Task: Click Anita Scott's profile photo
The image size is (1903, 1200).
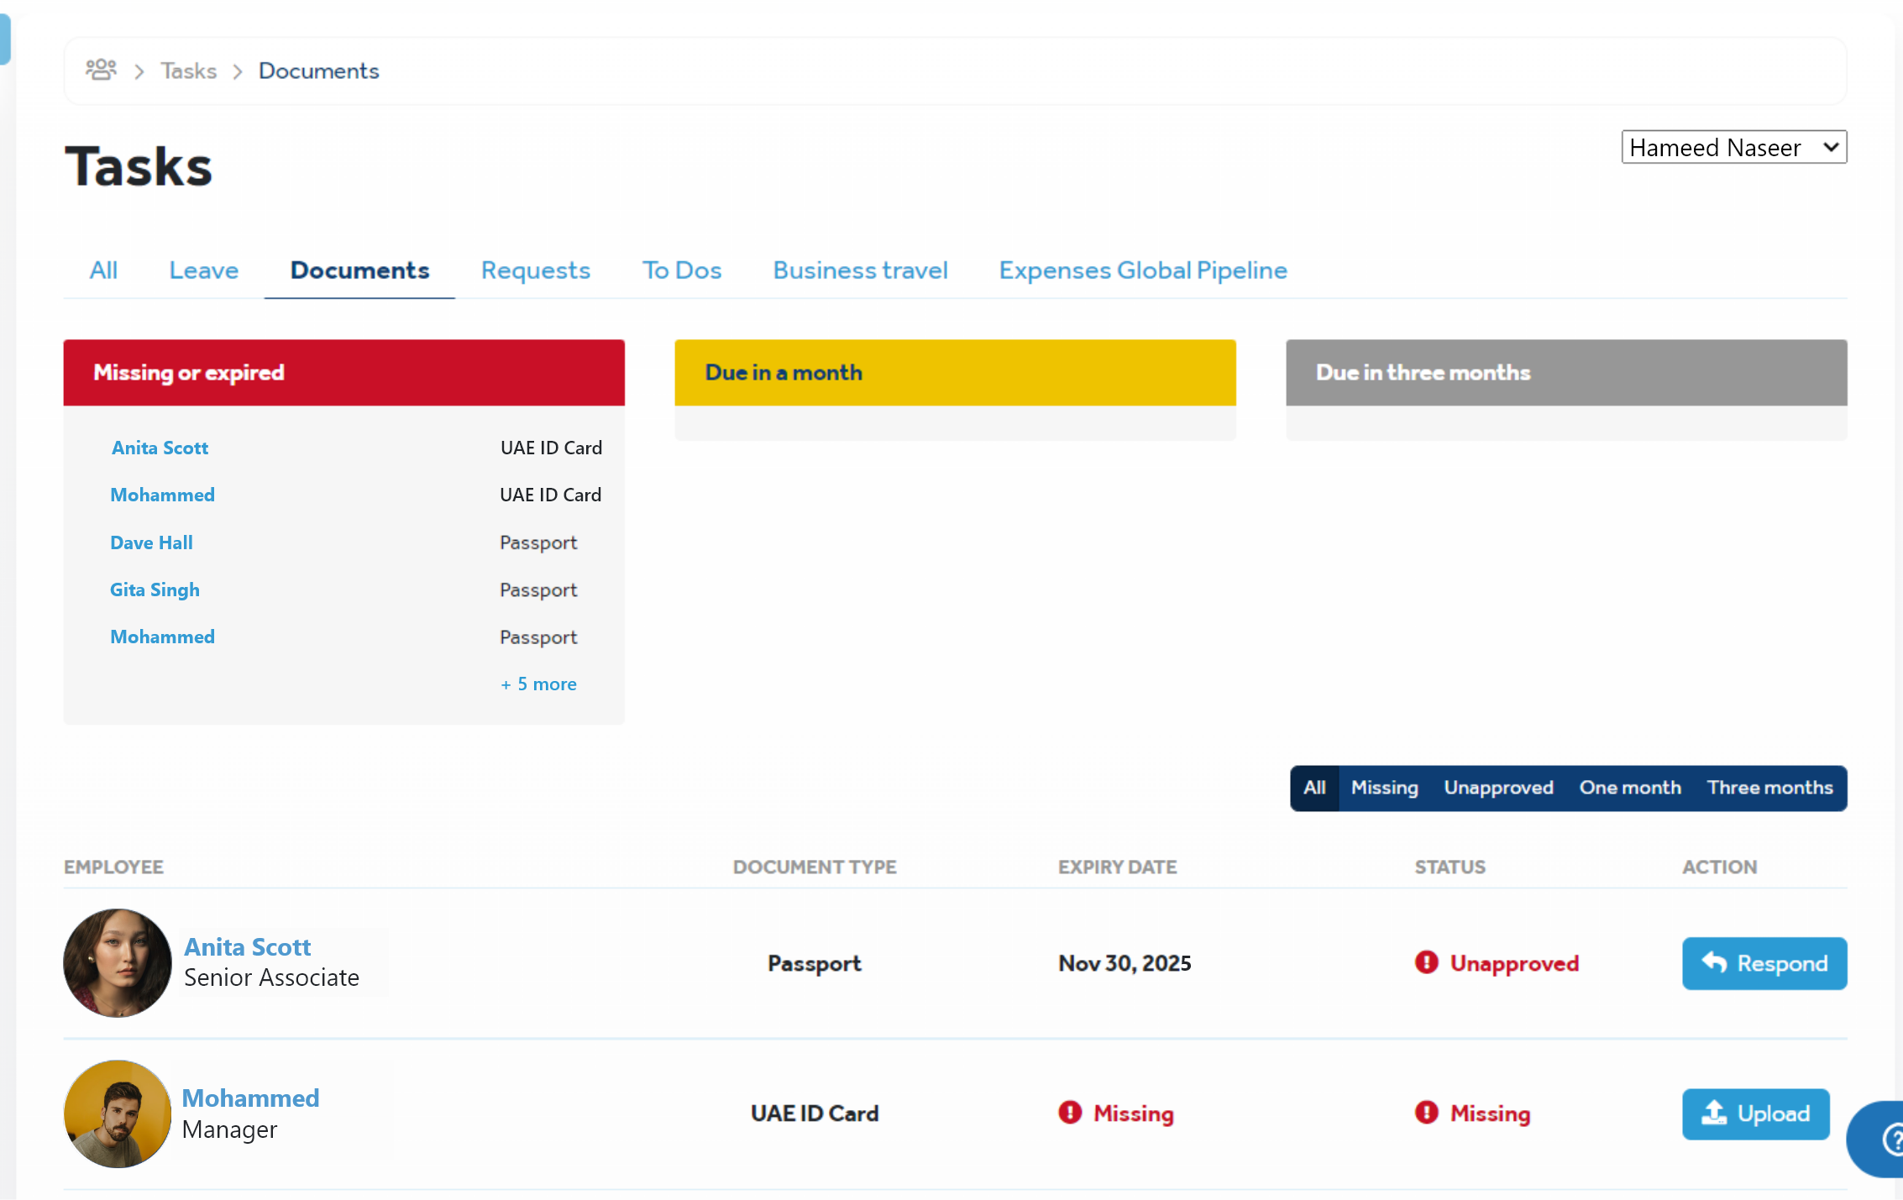Action: [x=118, y=962]
